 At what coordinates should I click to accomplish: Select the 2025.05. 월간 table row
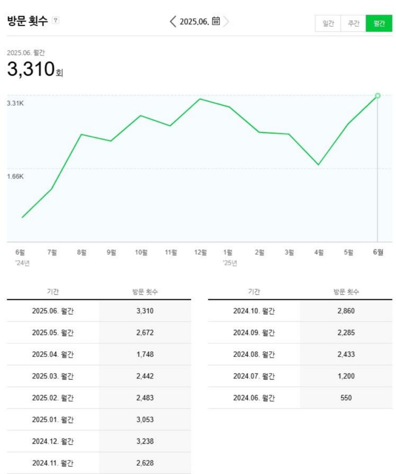click(99, 332)
